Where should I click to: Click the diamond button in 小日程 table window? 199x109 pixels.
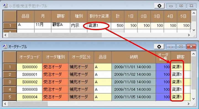159,6
